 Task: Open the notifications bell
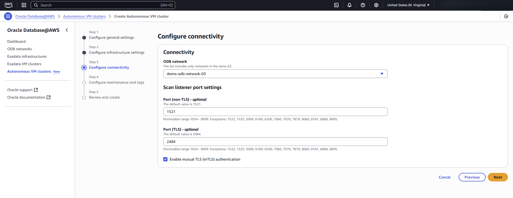(349, 5)
